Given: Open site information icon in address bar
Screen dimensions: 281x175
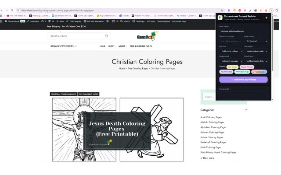Looking at the screenshot, I should point(18,10).
